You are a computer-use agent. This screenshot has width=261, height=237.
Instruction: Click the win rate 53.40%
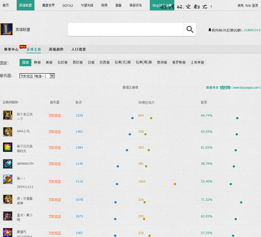click(206, 181)
